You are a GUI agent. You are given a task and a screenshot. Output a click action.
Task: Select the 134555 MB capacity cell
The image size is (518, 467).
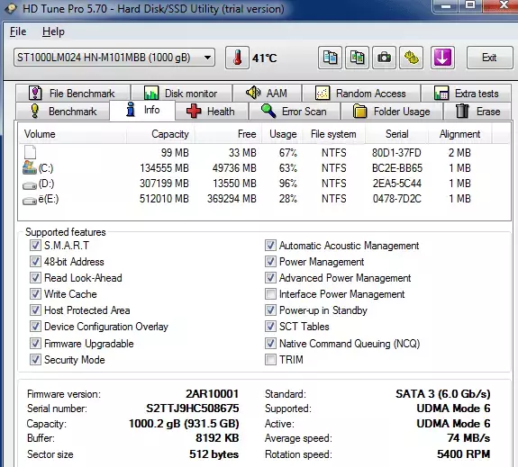164,168
